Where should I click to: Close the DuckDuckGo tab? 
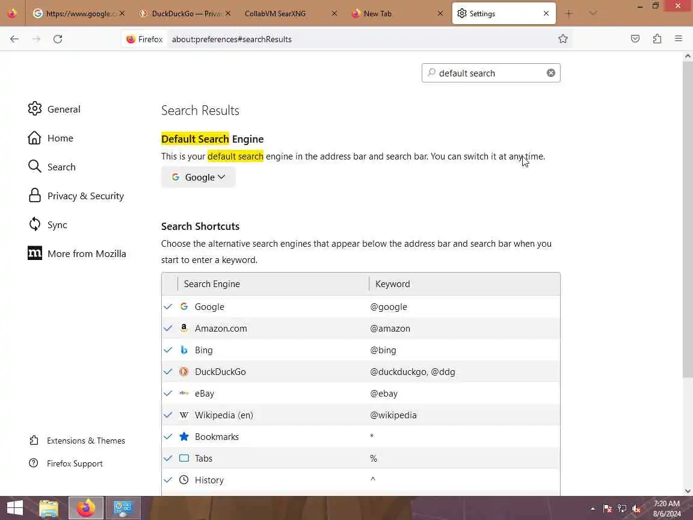[227, 14]
